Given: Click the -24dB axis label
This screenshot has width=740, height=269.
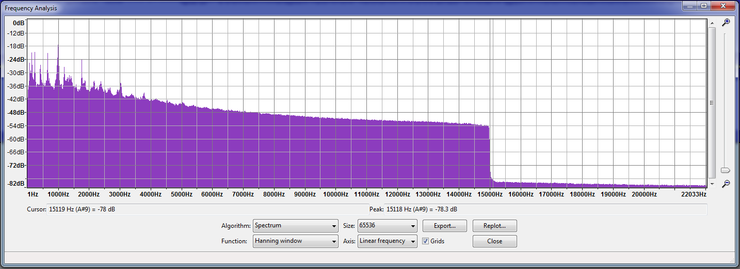Looking at the screenshot, I should tap(17, 60).
